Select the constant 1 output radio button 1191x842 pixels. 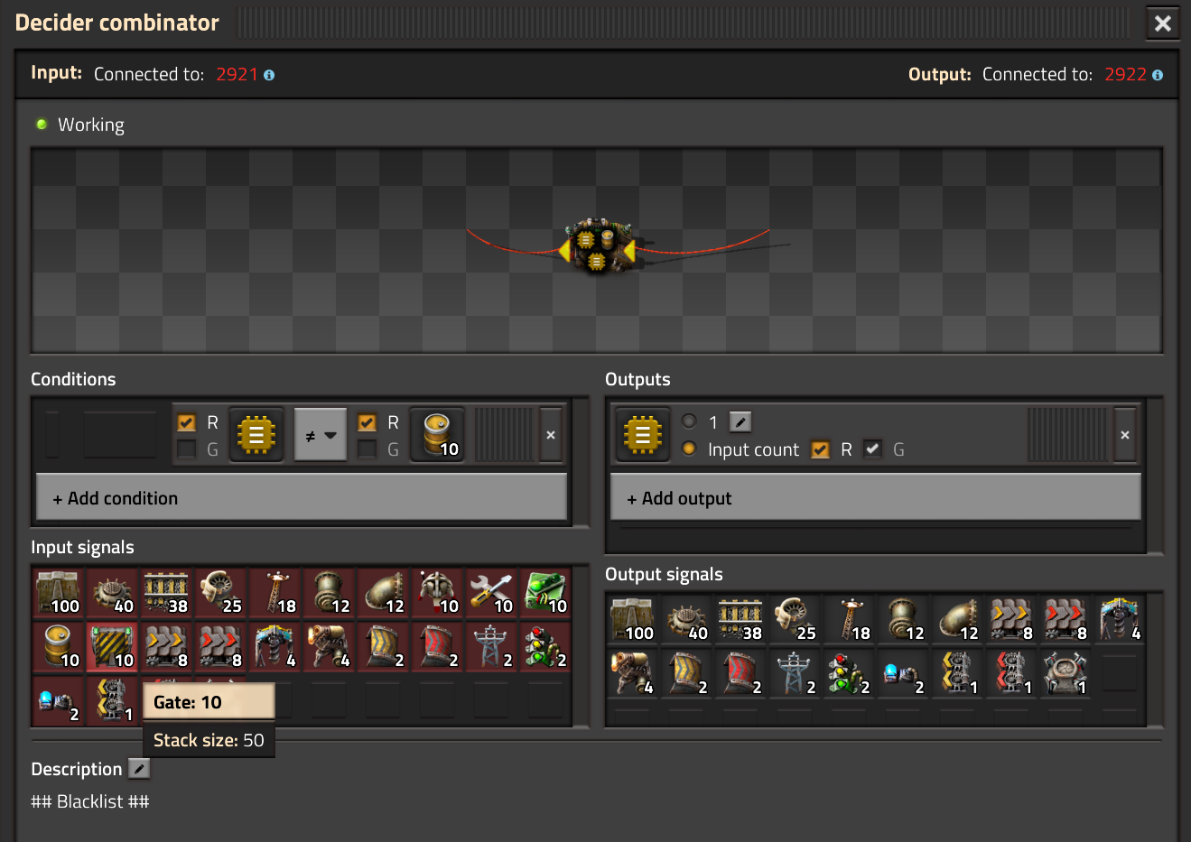(x=689, y=421)
